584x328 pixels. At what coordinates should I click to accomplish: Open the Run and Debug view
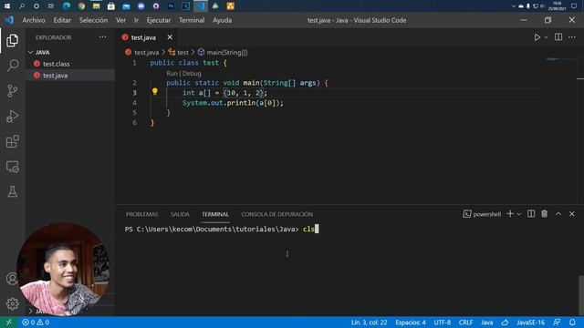[x=12, y=116]
